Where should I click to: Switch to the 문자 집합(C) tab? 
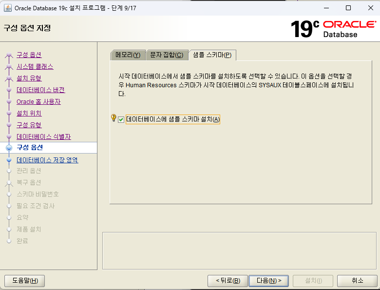pos(167,55)
